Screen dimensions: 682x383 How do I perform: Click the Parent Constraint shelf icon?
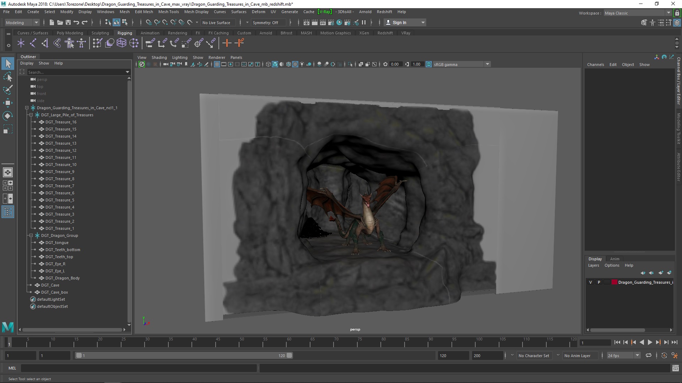point(150,43)
